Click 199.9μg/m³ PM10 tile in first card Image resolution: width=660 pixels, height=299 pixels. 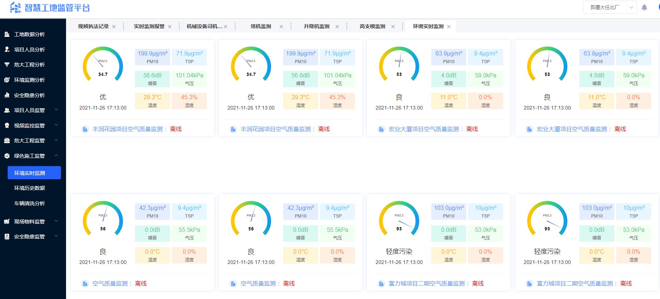pos(153,57)
